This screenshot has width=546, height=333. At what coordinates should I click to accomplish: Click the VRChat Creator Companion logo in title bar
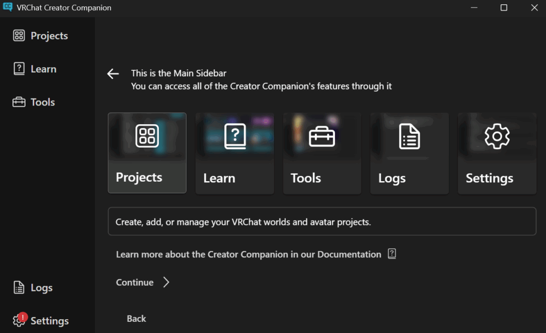coord(7,8)
